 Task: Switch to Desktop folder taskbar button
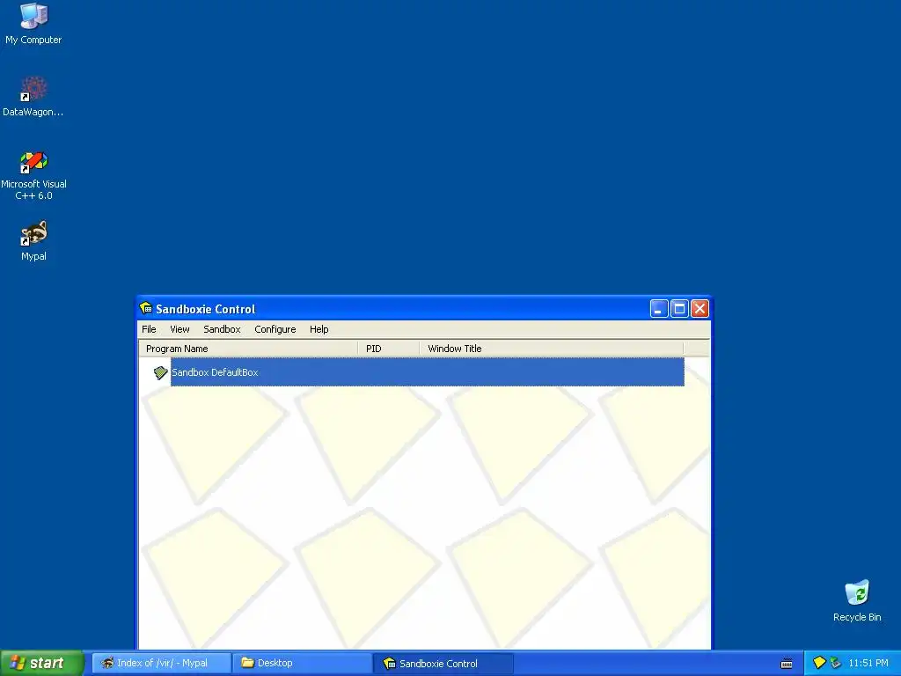303,663
